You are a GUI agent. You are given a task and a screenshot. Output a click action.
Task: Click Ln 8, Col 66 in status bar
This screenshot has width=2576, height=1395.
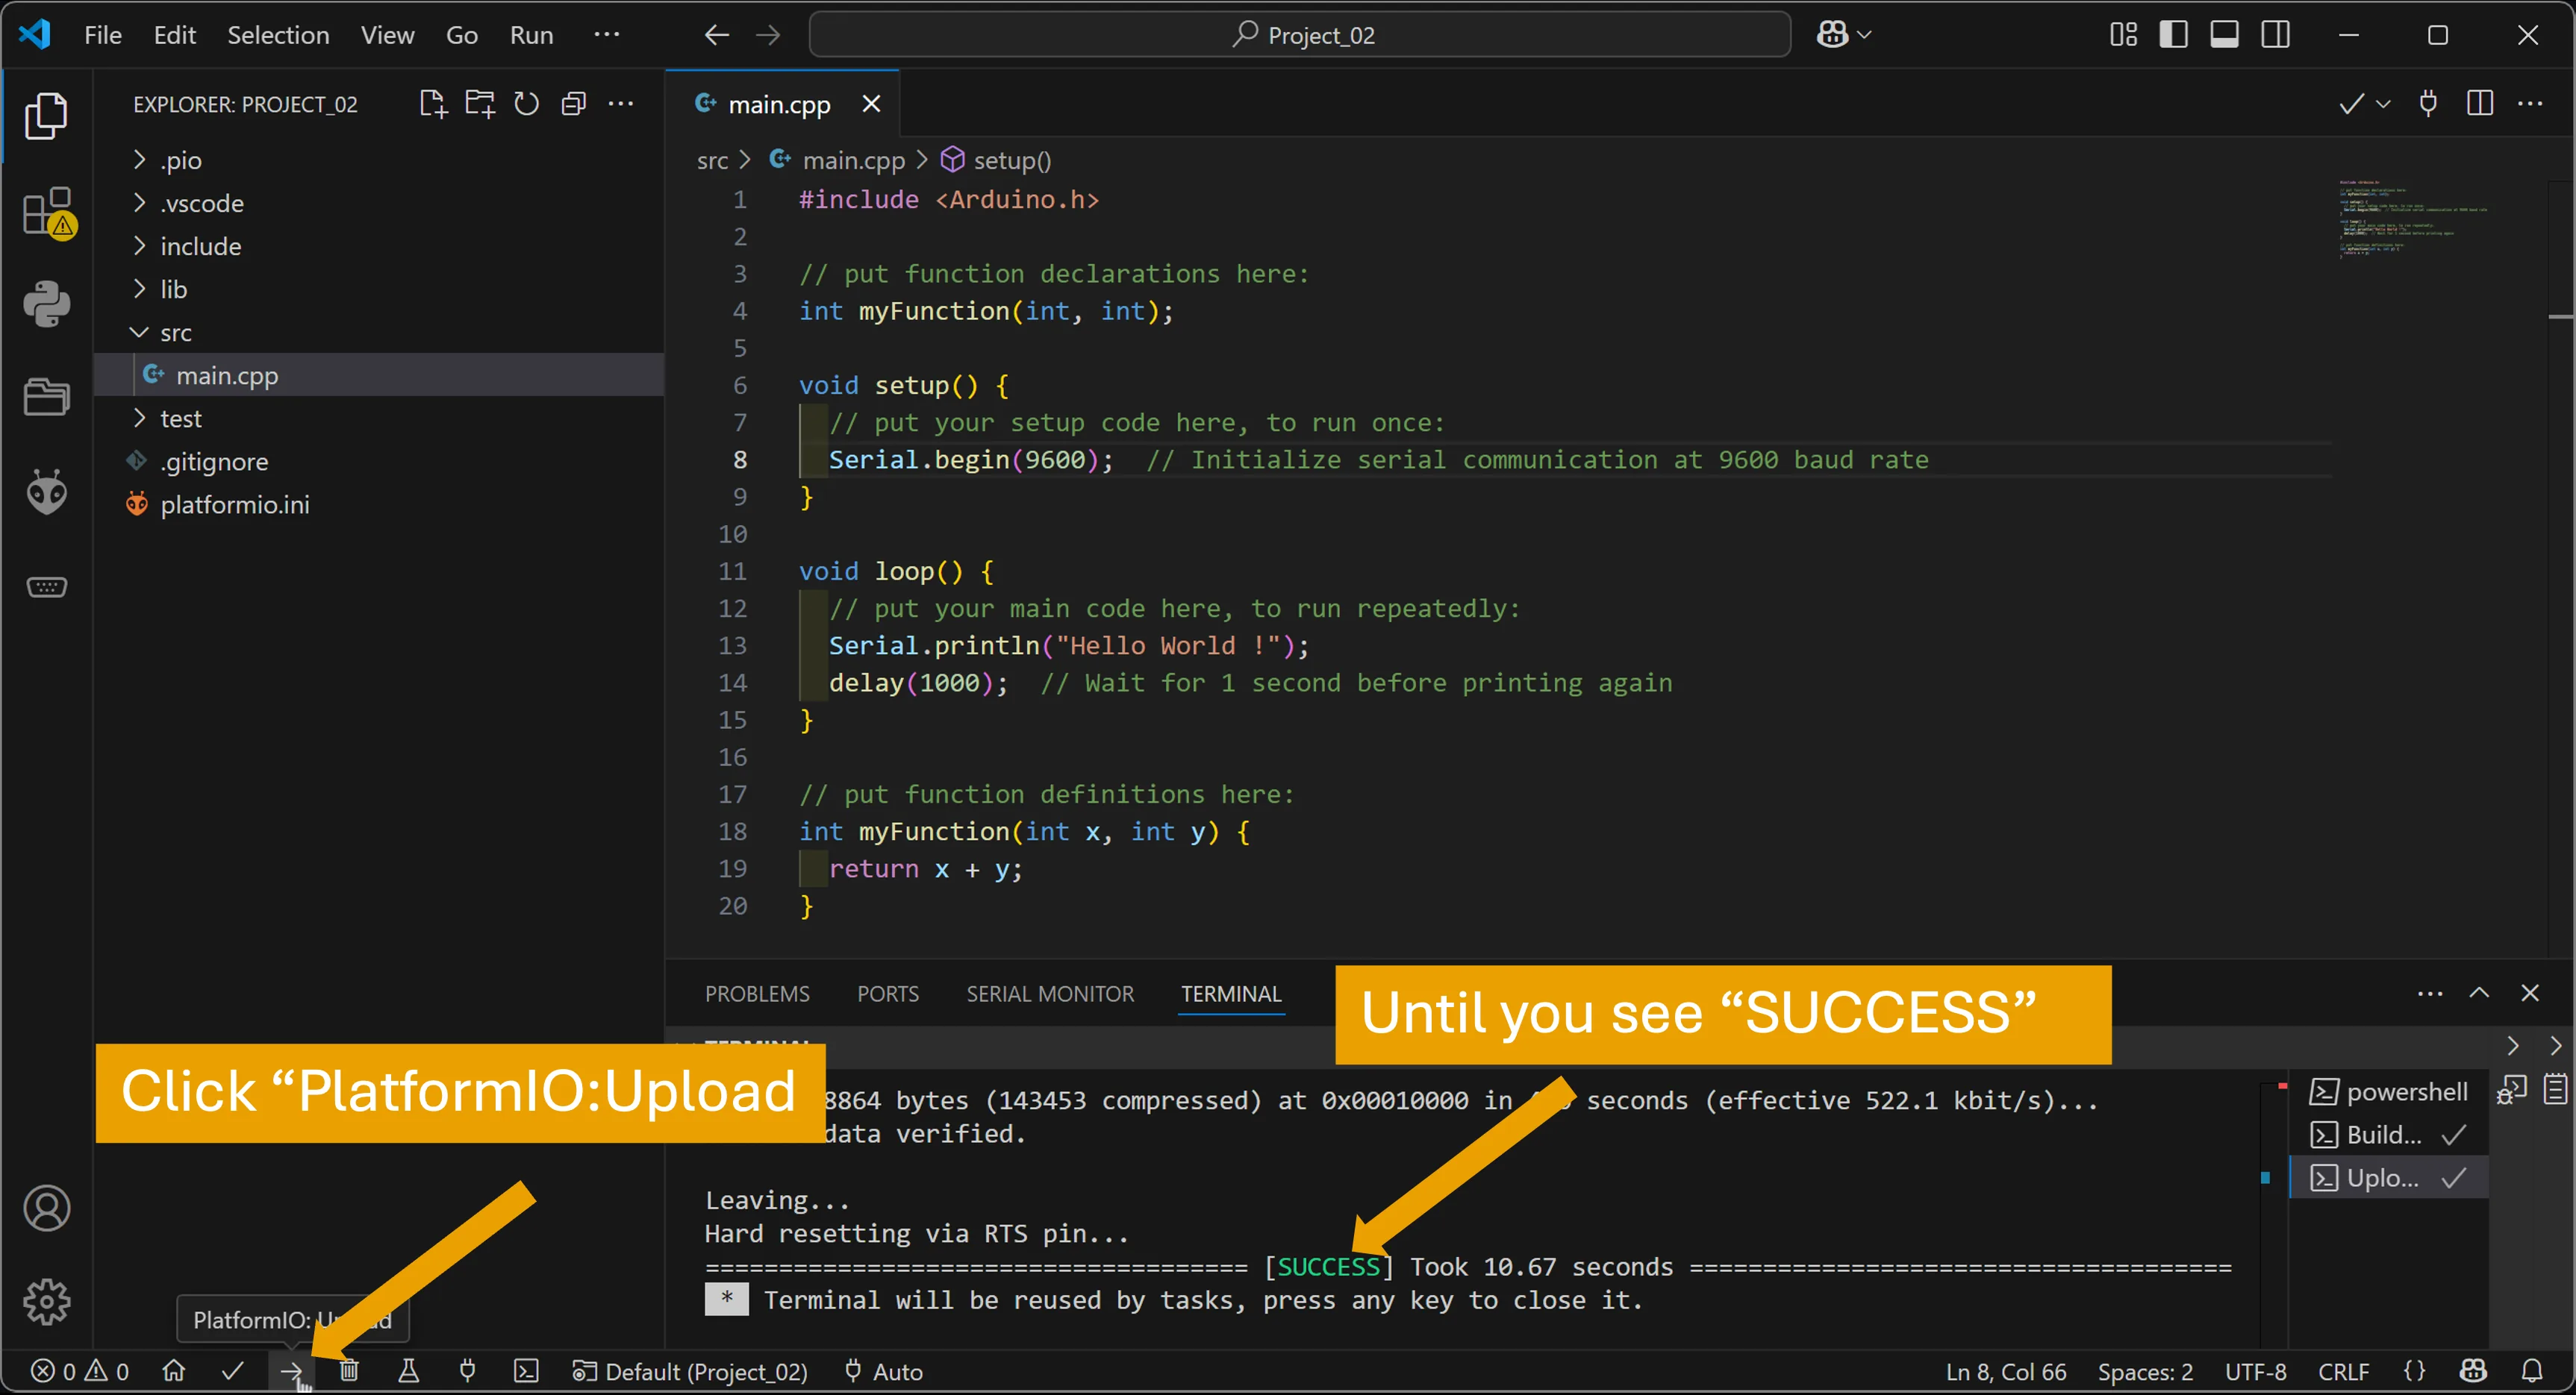click(x=2006, y=1371)
